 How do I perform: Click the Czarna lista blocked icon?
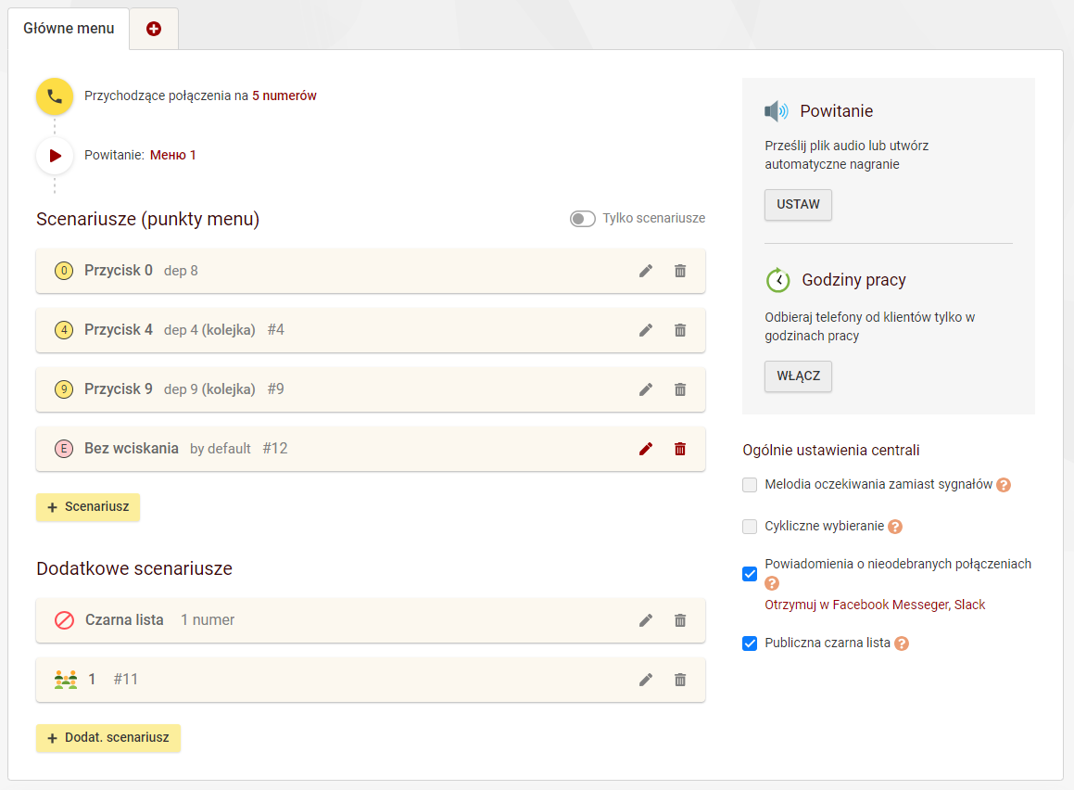(64, 620)
